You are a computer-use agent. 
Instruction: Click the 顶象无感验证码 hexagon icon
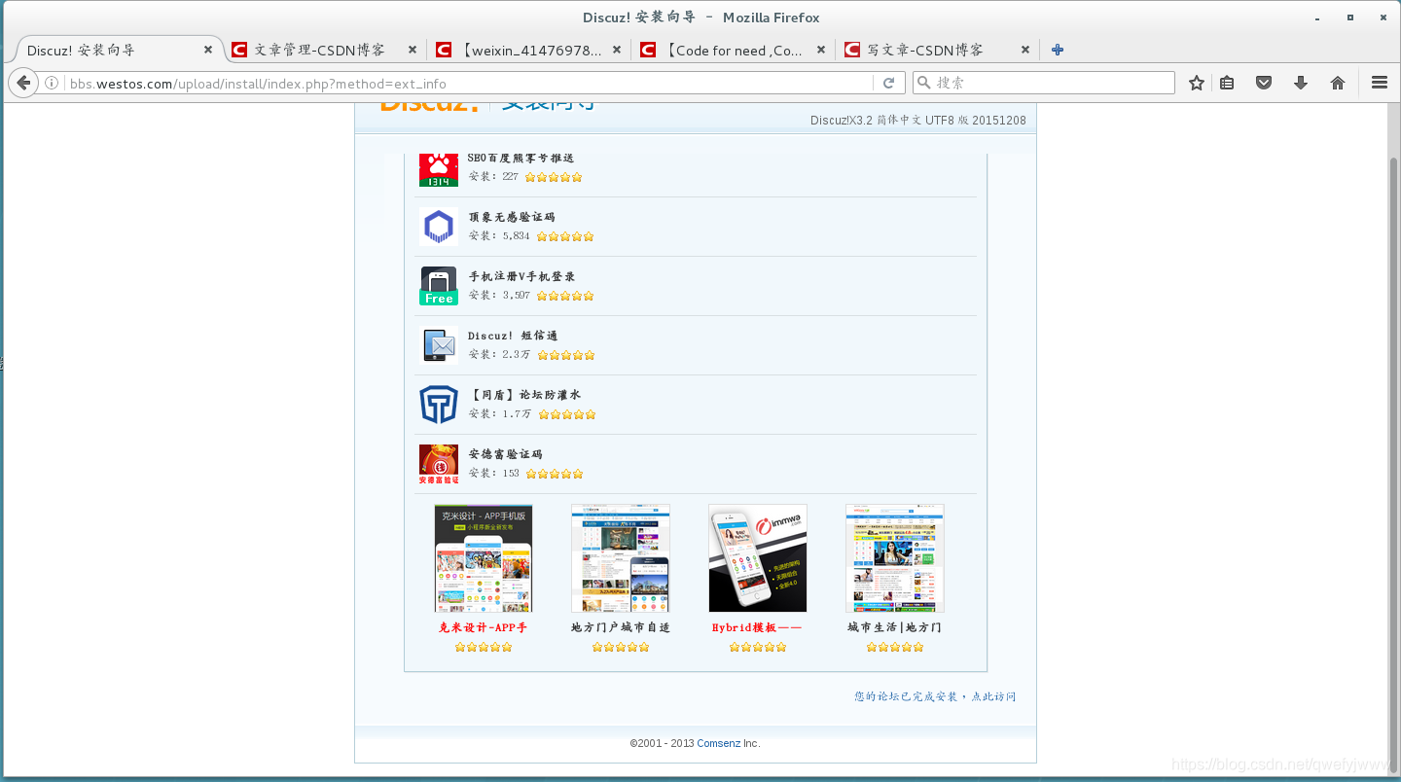[439, 227]
